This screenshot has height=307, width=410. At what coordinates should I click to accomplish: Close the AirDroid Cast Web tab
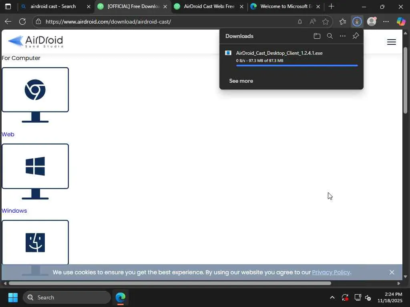pos(241,6)
